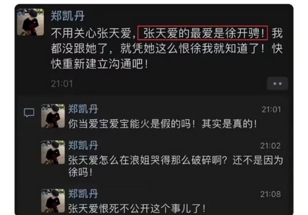Click the post line 快重新建立沟通吧
The height and width of the screenshot is (215, 308).
(x=100, y=64)
